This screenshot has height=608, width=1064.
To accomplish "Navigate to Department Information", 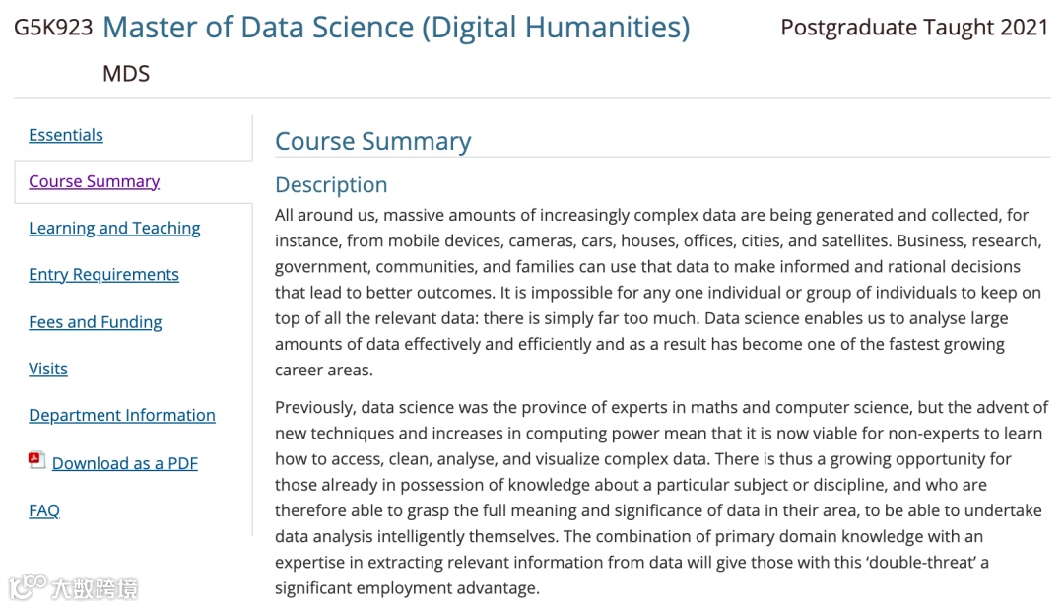I will click(x=122, y=415).
